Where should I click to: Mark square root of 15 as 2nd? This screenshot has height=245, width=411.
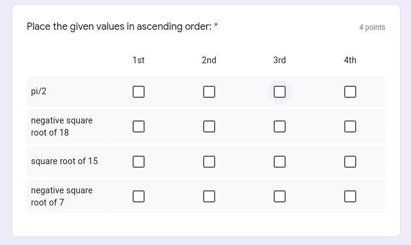tap(209, 162)
